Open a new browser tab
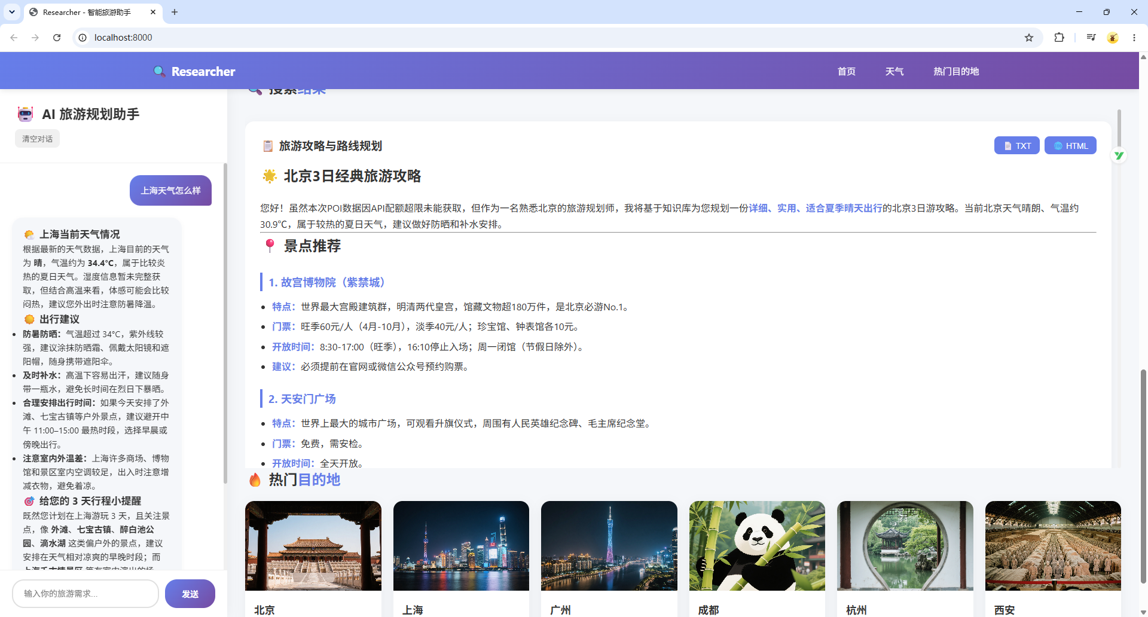The image size is (1148, 617). pos(175,12)
